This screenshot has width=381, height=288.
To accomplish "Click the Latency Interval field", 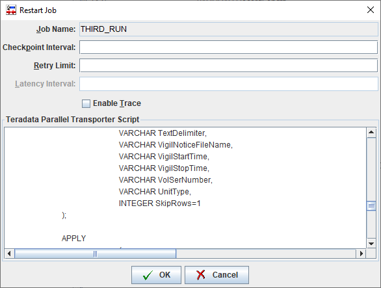I will point(228,84).
